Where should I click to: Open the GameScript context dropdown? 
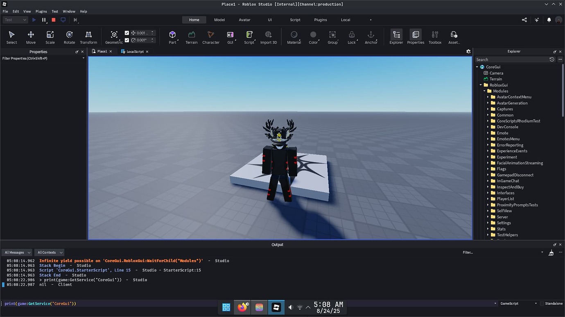(518, 304)
